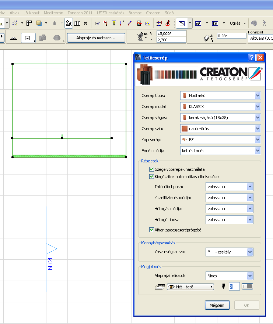Open the Creaton menu
The width and height of the screenshot is (273, 324).
[x=153, y=13]
